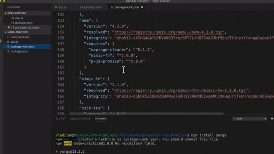Click the version value "4.3.0"
Viewport: 274px width, 154px height.
pos(118,27)
